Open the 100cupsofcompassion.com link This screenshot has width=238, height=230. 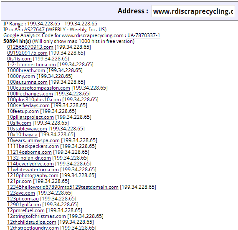pyautogui.click(x=38, y=88)
